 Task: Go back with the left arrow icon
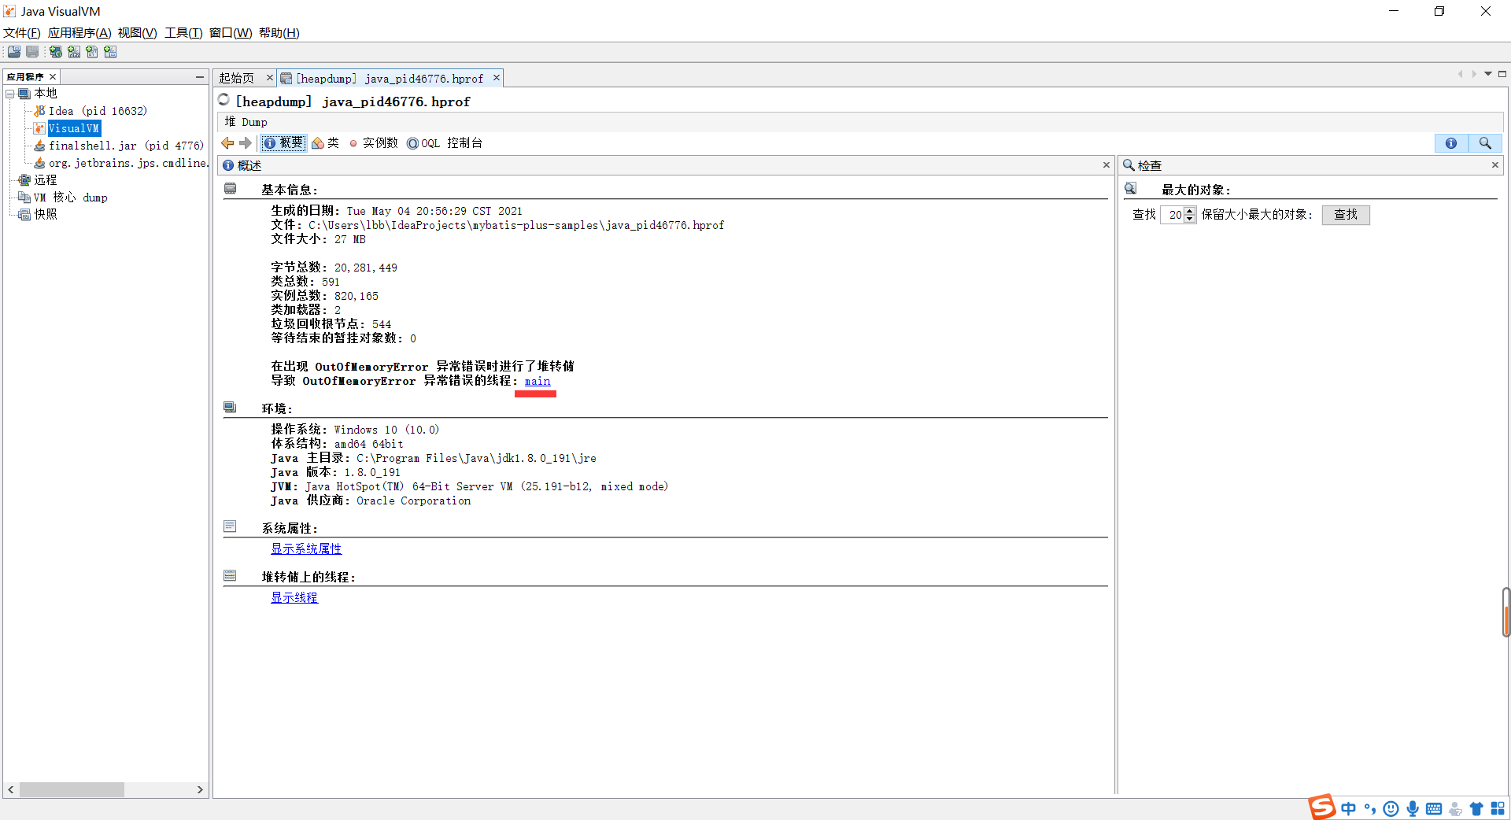pyautogui.click(x=227, y=143)
